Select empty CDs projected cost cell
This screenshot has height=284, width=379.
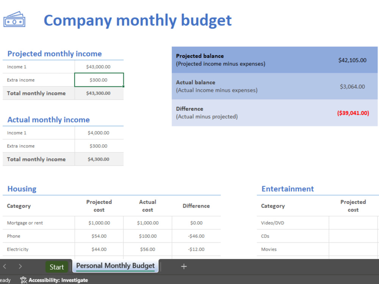353,236
